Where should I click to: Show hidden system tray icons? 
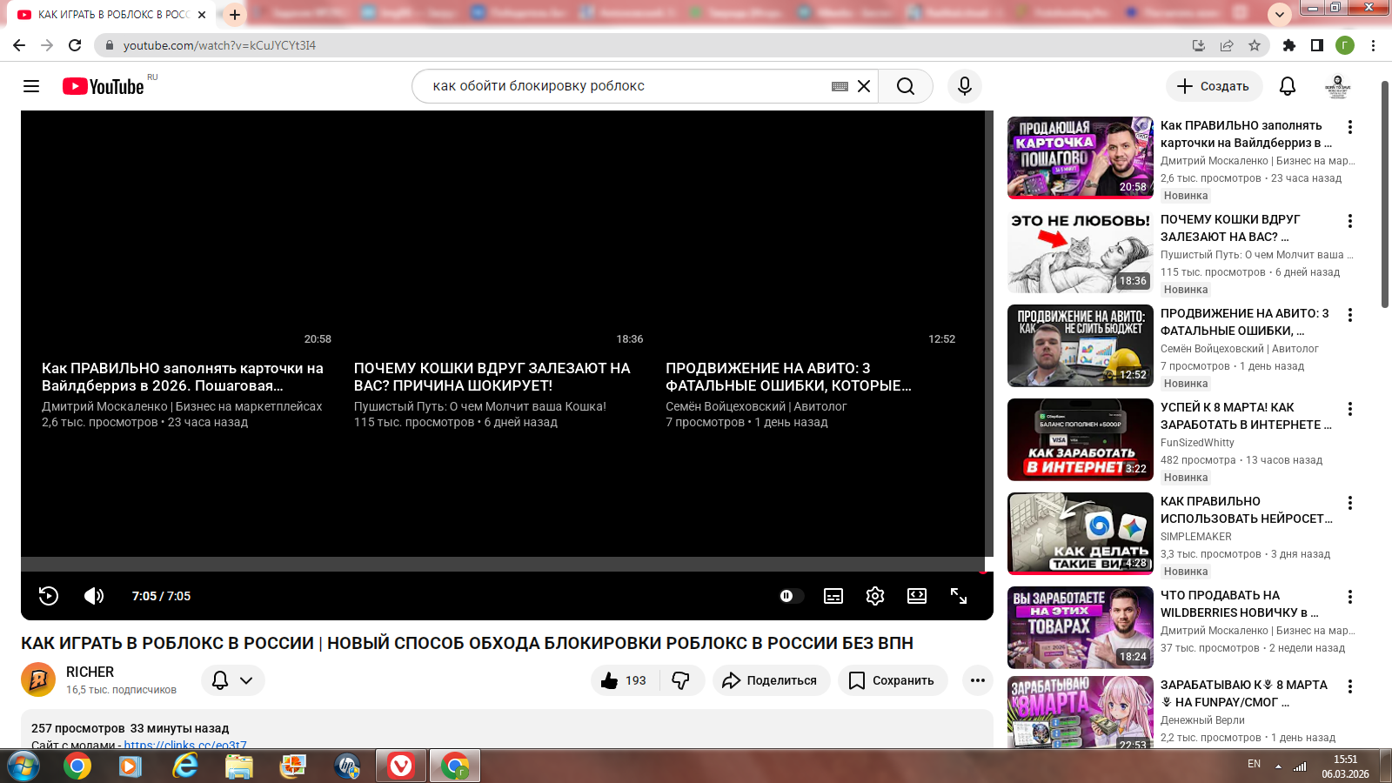(1278, 766)
